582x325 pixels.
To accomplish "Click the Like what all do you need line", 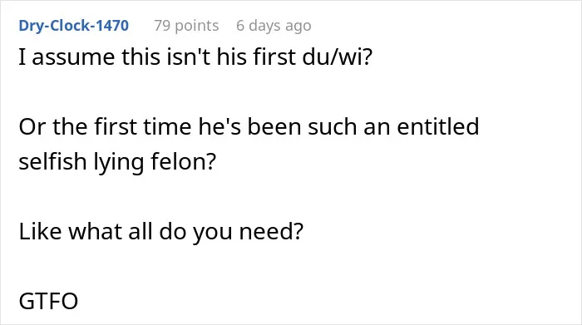I will (x=161, y=232).
